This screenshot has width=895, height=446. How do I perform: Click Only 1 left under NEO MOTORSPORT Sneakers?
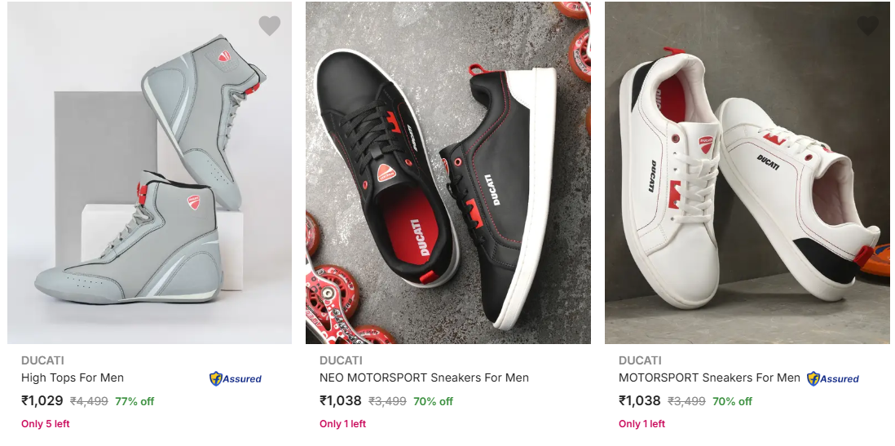pyautogui.click(x=342, y=424)
